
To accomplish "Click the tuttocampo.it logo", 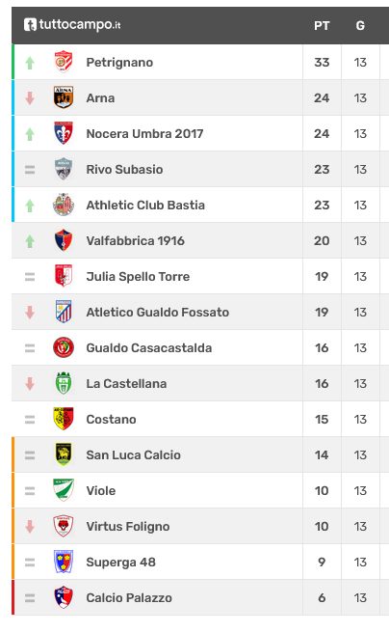I will [x=72, y=25].
